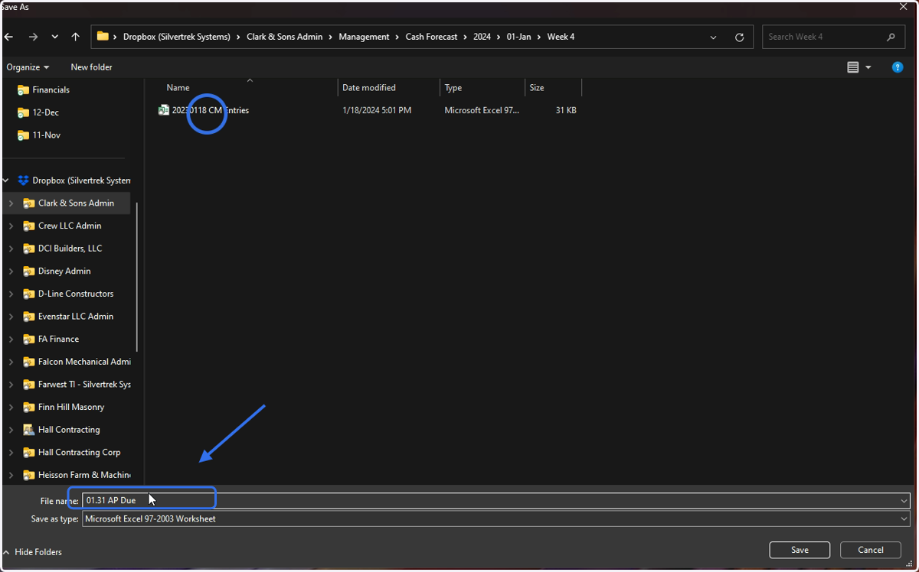Viewport: 919px width, 572px height.
Task: Select Hall Contracting shared folder icon
Action: click(29, 430)
